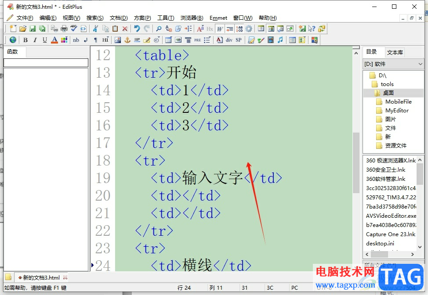Image resolution: width=428 pixels, height=295 pixels.
Task: Click the font size Aa icon
Action: 200,29
